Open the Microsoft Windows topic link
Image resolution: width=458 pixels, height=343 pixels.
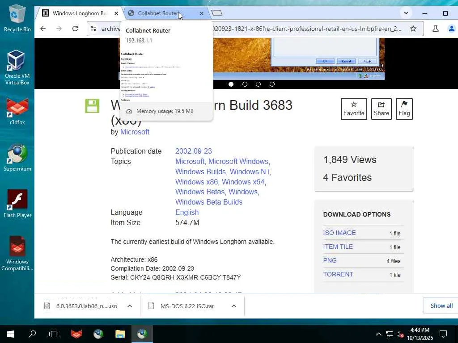238,161
